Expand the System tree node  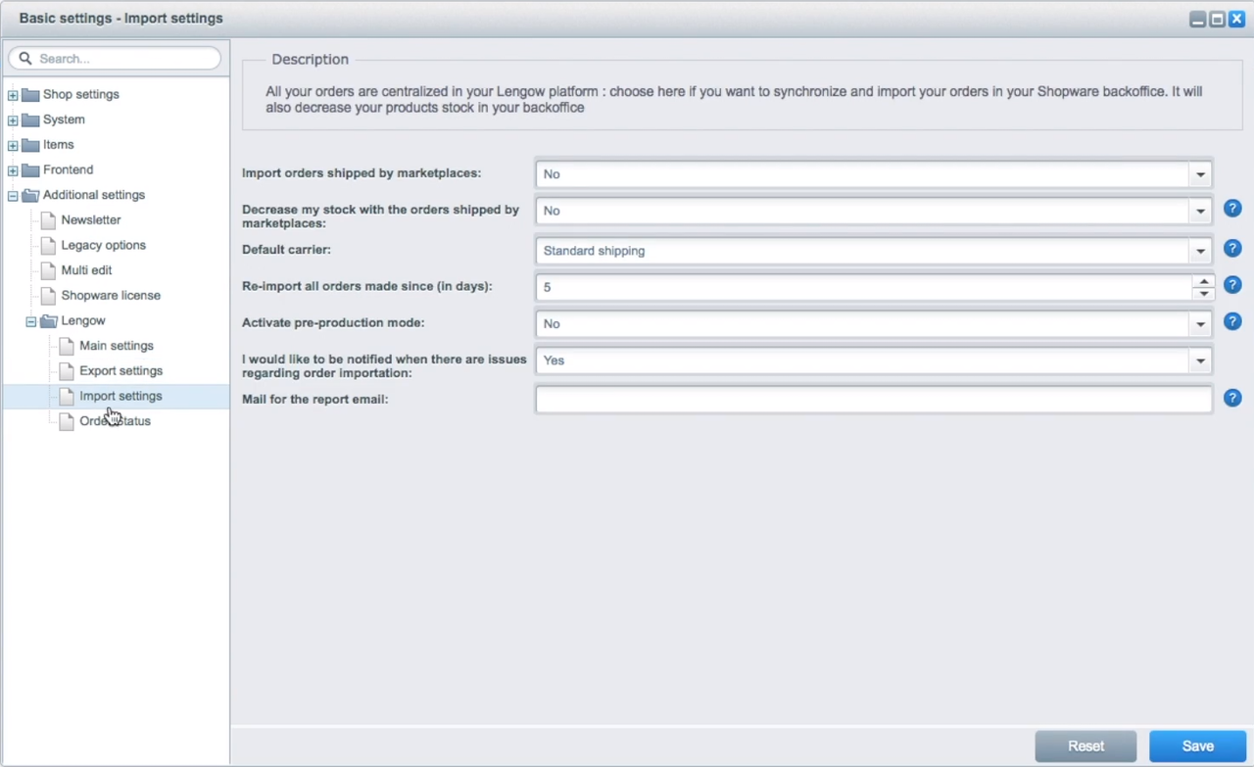tap(13, 120)
